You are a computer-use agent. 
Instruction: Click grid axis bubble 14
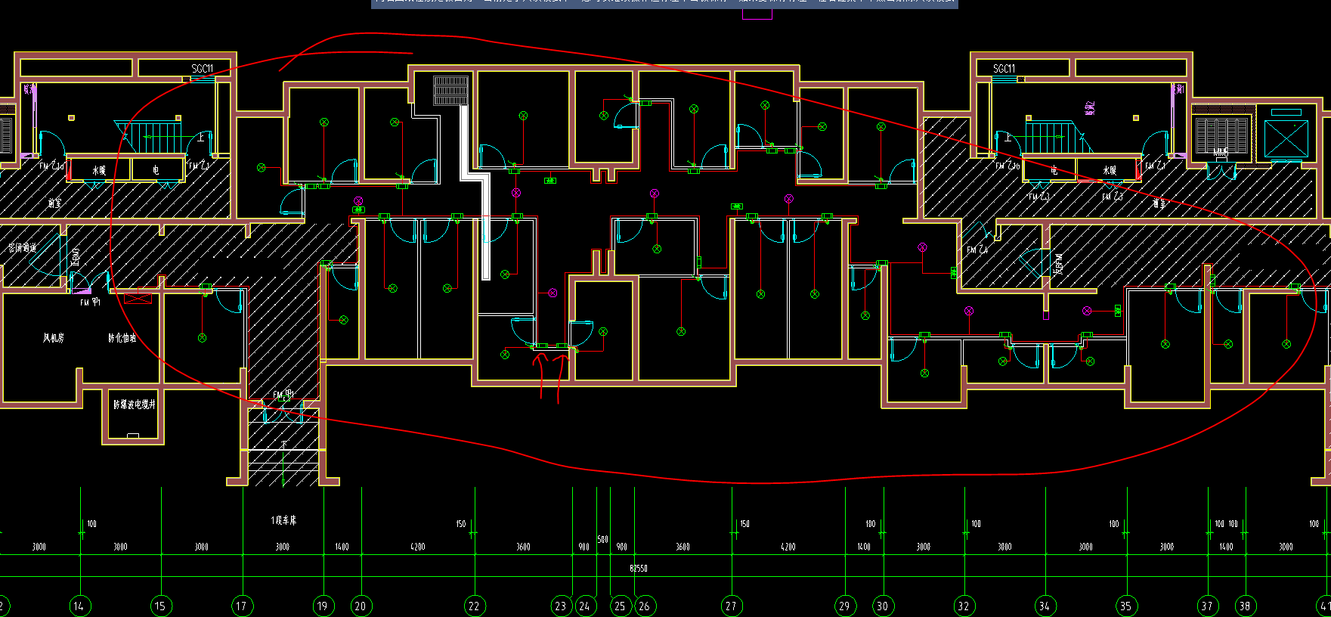tap(79, 606)
